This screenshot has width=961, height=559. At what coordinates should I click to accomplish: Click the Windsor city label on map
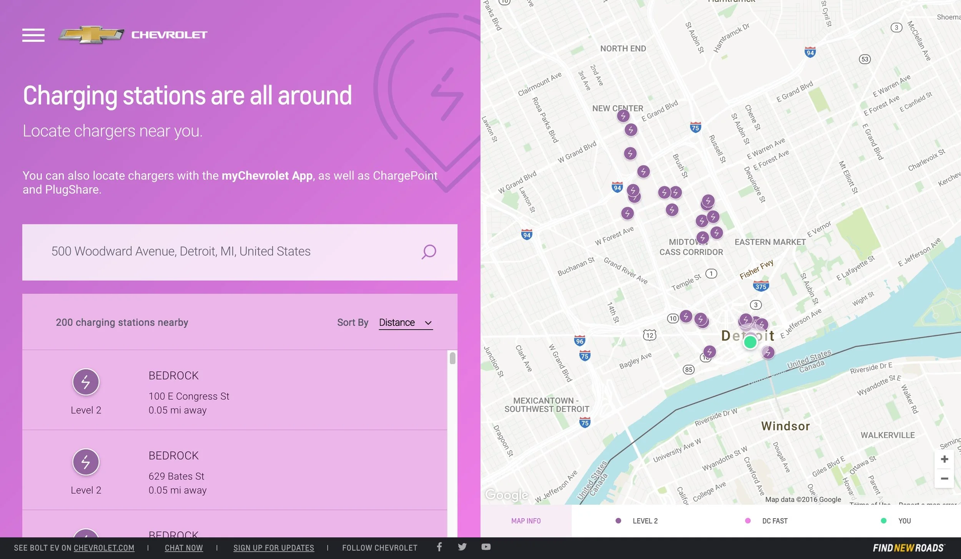click(x=786, y=426)
